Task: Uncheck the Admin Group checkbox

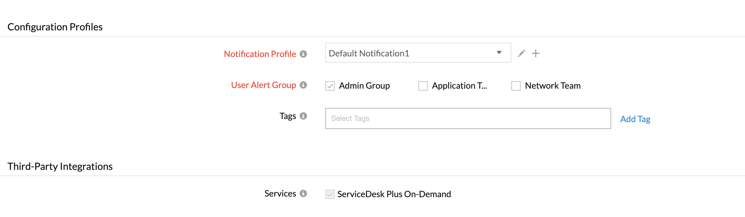Action: 330,86
